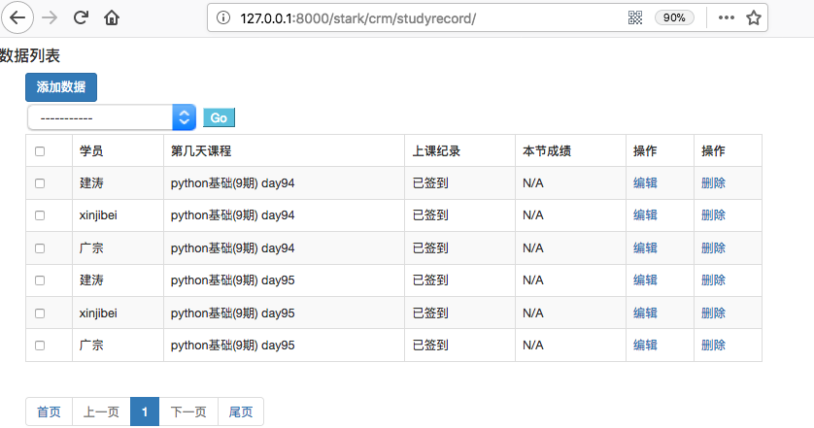Show site information icon in address bar
814x428 pixels.
pyautogui.click(x=223, y=18)
